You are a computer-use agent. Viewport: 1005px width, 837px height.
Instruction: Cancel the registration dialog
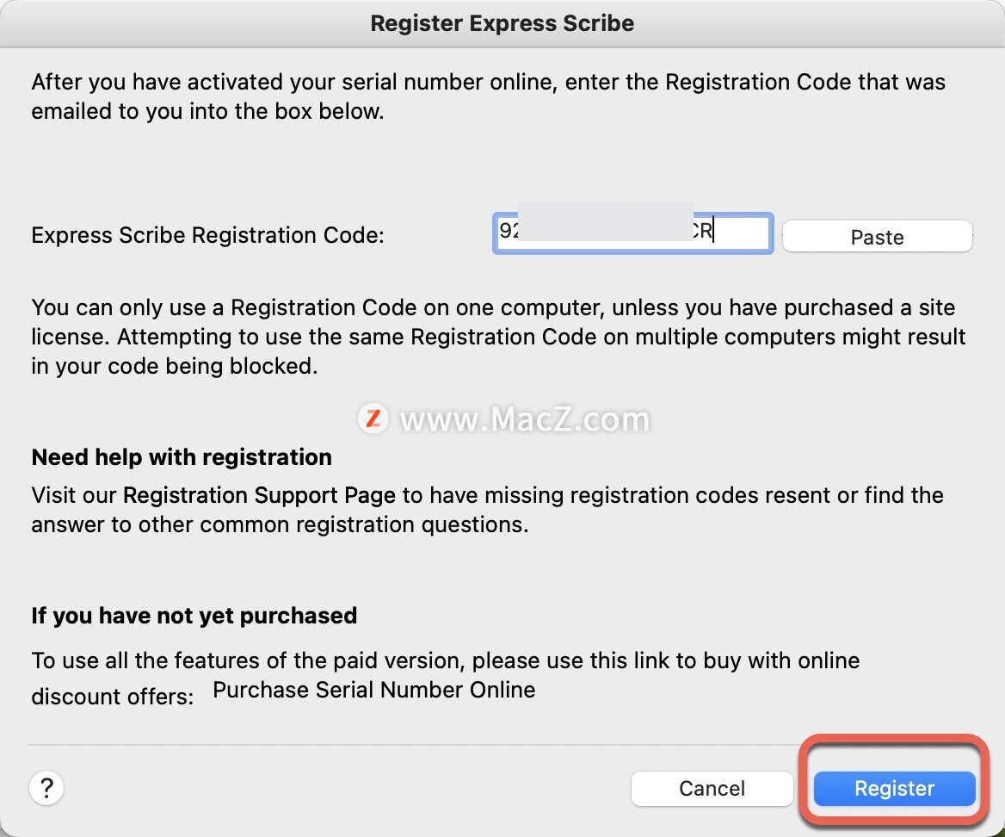pyautogui.click(x=712, y=788)
